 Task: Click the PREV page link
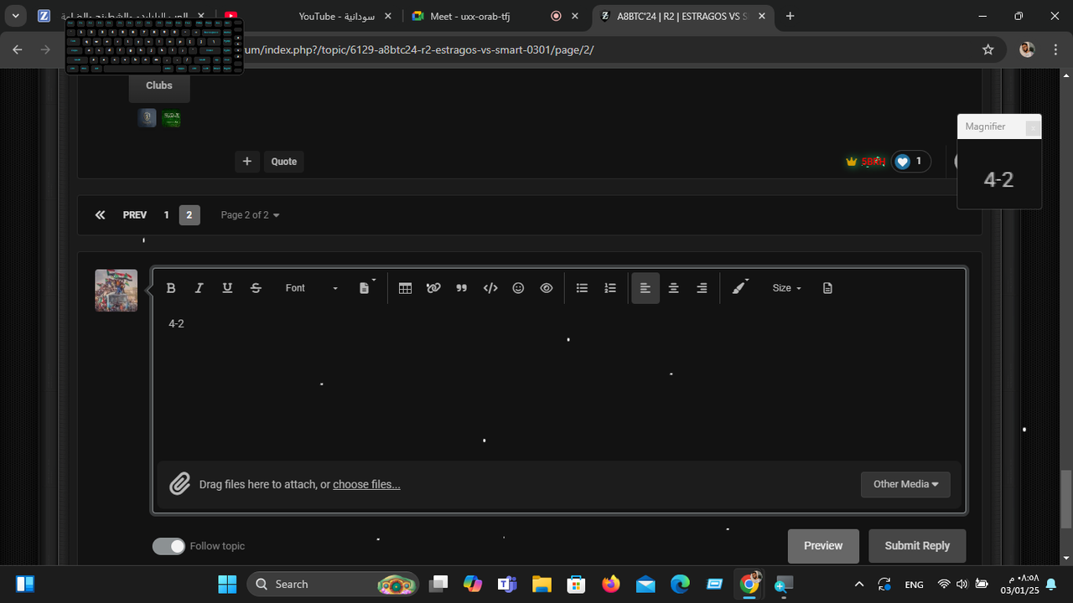click(x=134, y=215)
